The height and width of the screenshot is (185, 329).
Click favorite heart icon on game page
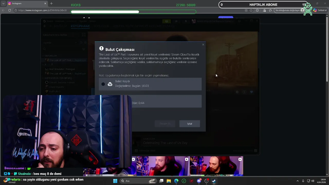coord(251,92)
